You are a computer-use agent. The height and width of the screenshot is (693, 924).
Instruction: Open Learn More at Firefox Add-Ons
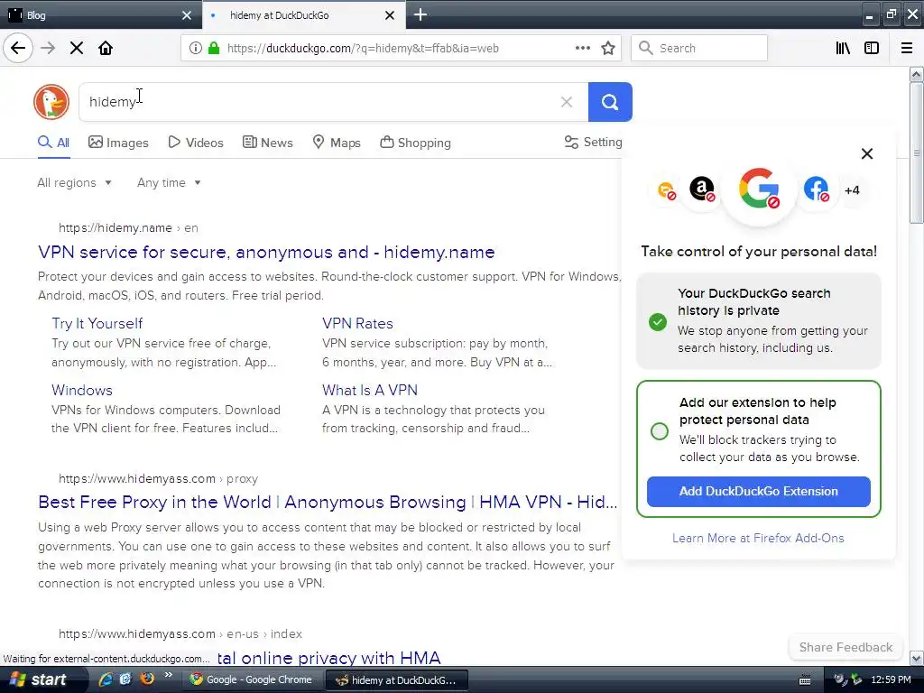coord(758,538)
